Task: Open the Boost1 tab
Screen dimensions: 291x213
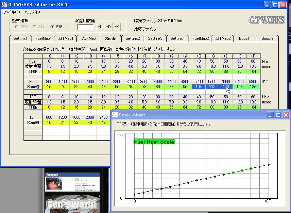Action: tap(245, 38)
